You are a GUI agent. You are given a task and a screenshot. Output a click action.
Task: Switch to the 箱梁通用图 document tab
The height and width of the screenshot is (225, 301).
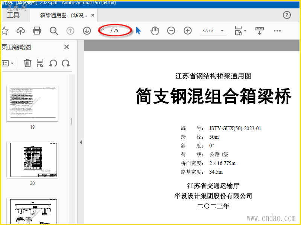(x=64, y=15)
